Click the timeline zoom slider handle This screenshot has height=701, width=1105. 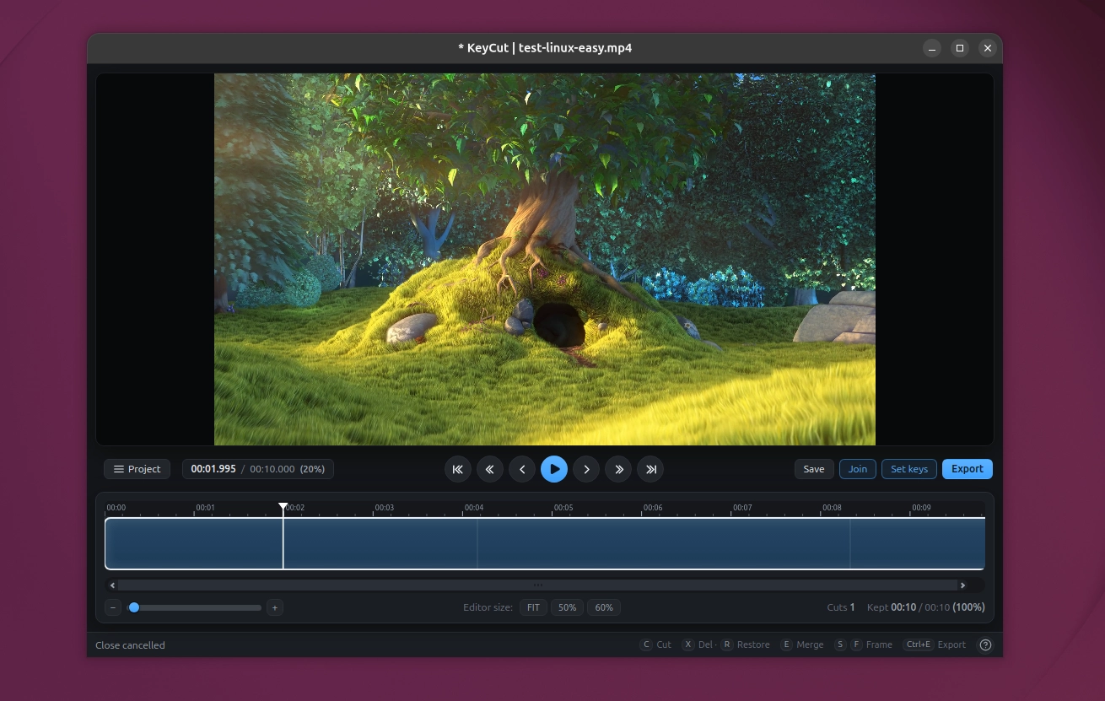pos(133,607)
